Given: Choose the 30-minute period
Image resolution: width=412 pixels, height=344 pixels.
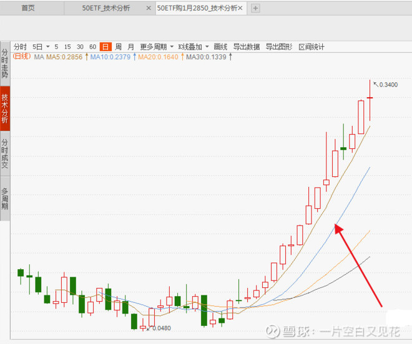Looking at the screenshot, I should point(80,47).
